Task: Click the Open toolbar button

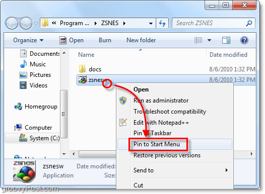Action: (72, 40)
